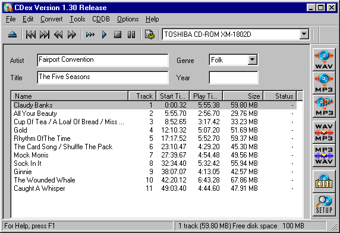Stop playback
Viewport: 340px width, 233px height.
pyautogui.click(x=118, y=34)
